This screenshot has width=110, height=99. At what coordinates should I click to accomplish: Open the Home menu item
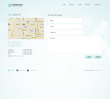point(64,5)
